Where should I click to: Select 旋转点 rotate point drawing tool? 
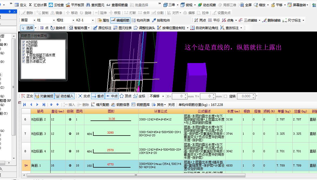click(x=58, y=28)
